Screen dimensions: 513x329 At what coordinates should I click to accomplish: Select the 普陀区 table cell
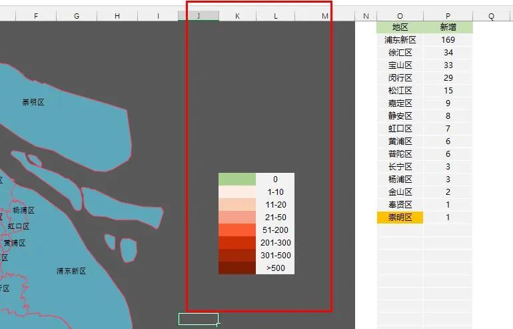pyautogui.click(x=400, y=153)
